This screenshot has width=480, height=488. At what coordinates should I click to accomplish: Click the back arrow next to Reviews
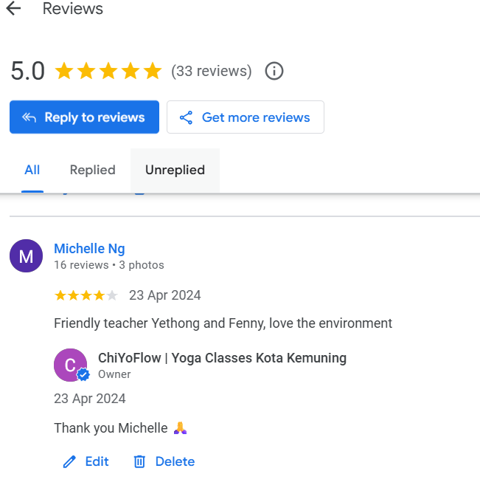[x=13, y=10]
